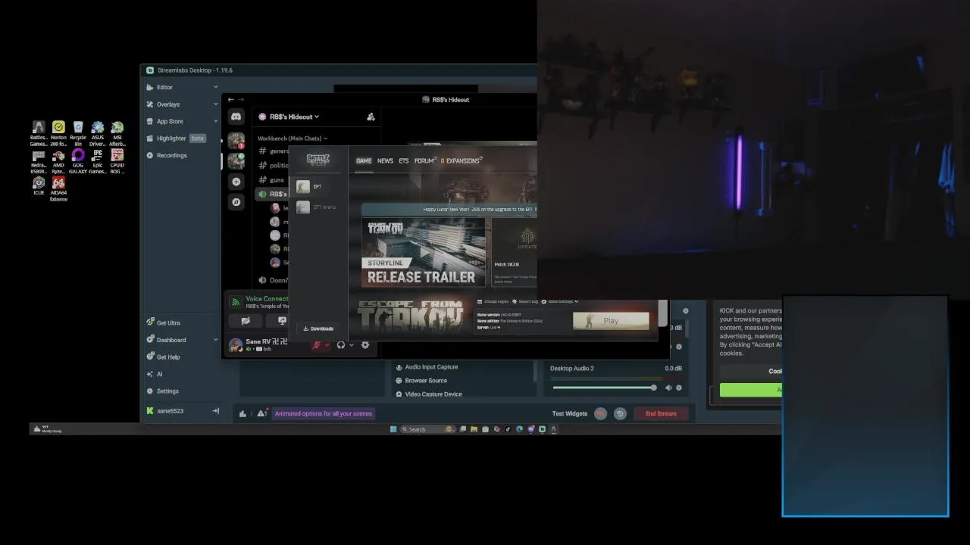970x545 pixels.
Task: Click Play button in Tarkov launcher
Action: (611, 321)
